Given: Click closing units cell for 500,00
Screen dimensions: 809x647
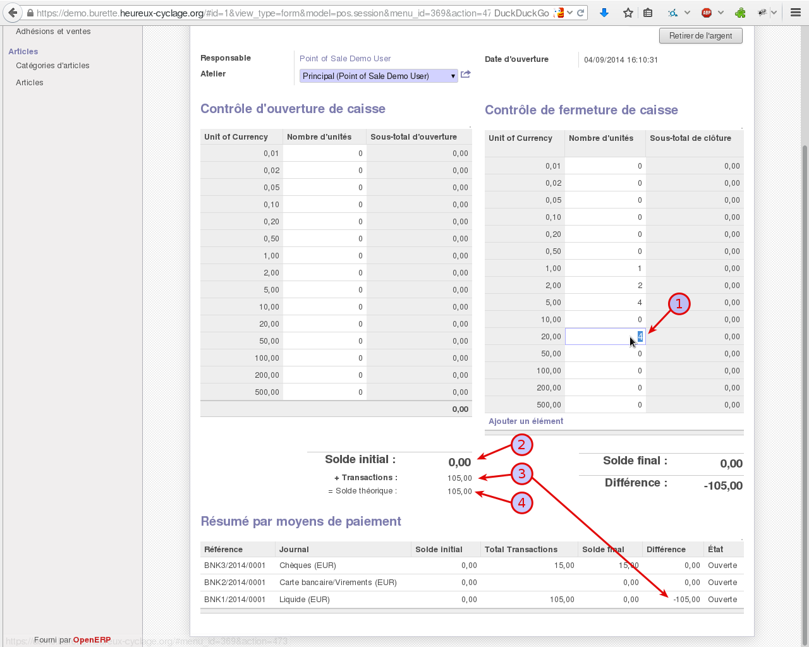Looking at the screenshot, I should coord(605,405).
